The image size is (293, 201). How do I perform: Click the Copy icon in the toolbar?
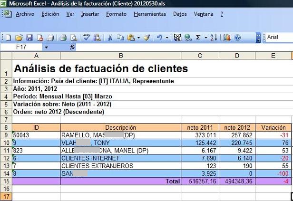120,37
